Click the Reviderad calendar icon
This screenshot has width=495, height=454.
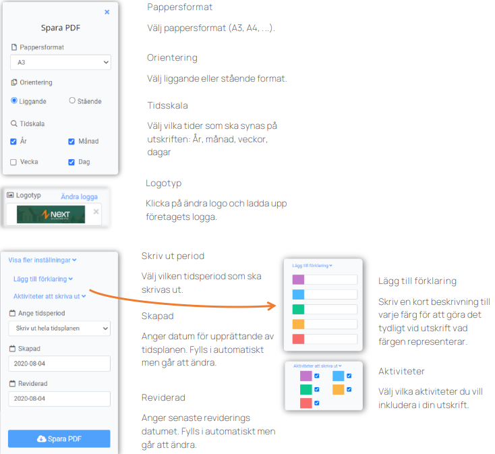pos(12,384)
